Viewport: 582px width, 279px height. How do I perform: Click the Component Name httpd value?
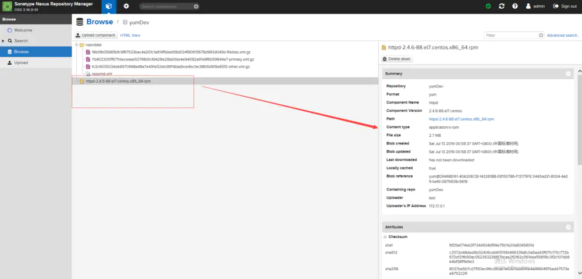click(434, 103)
